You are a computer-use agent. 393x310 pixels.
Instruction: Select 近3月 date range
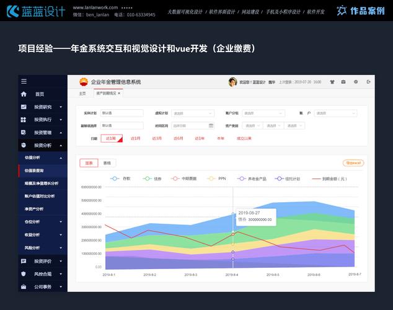tap(157, 138)
